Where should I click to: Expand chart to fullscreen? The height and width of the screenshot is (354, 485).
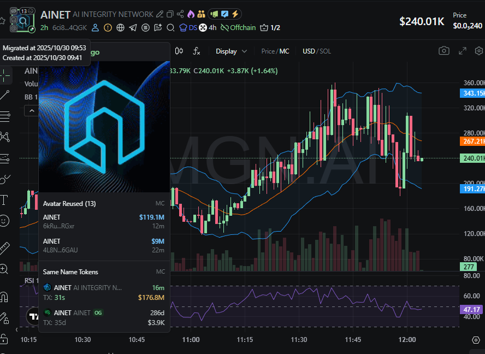click(x=462, y=51)
